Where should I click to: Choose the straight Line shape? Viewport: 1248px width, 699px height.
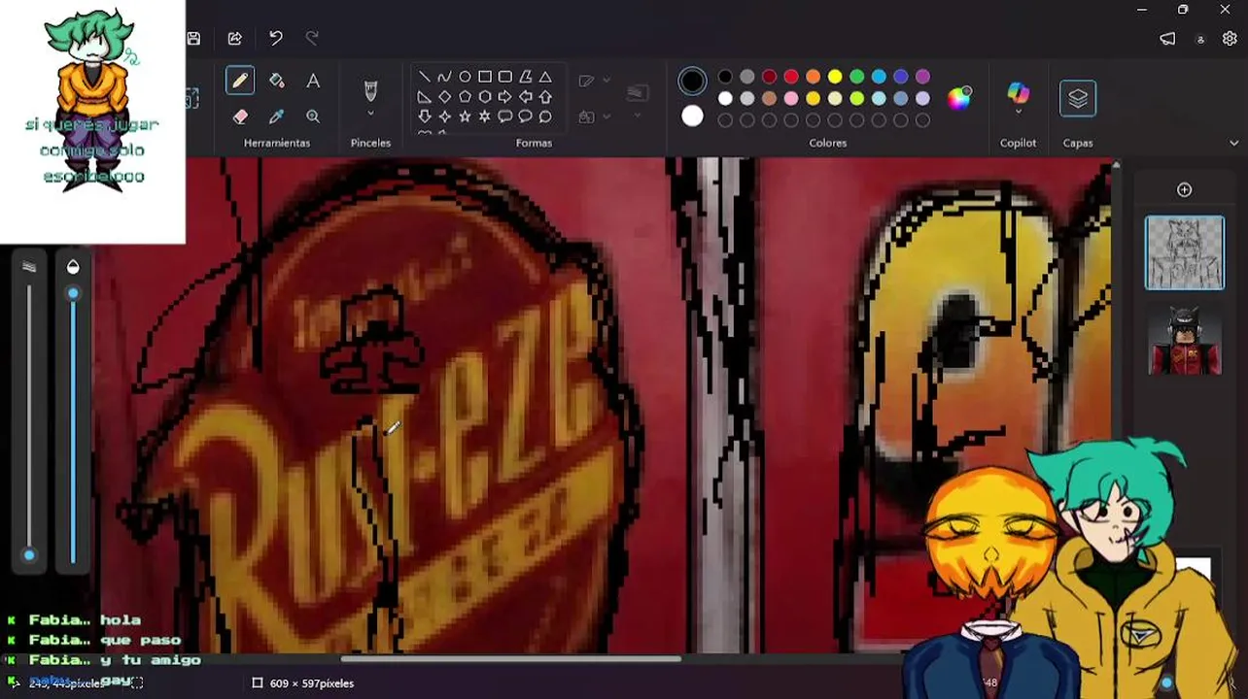click(425, 77)
